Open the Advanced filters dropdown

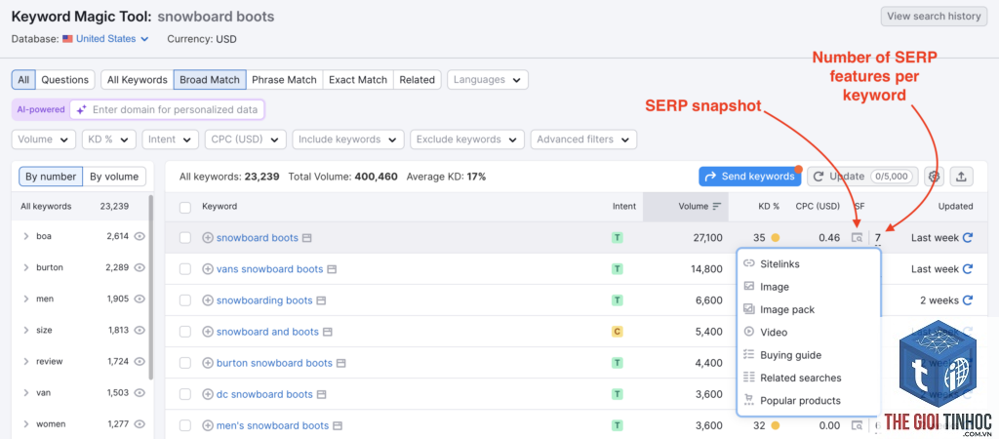583,140
